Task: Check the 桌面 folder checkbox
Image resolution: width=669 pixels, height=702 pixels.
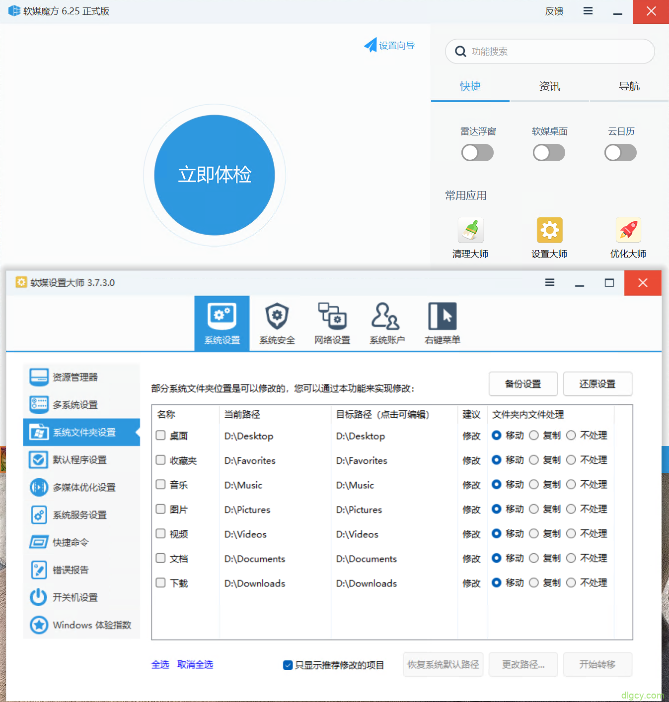Action: point(160,436)
